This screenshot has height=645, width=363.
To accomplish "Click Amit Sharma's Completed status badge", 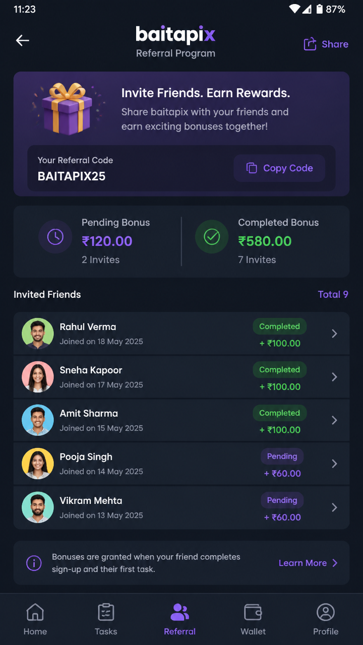I will (x=279, y=413).
